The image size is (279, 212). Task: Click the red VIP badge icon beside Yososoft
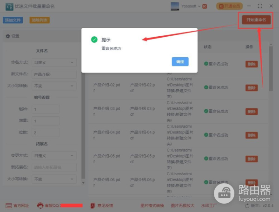point(205,7)
